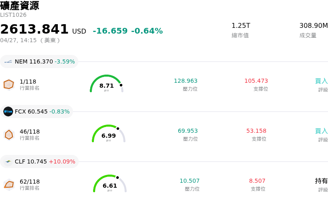Click the NEM 8.71 score gauge
328x200 pixels.
click(107, 84)
